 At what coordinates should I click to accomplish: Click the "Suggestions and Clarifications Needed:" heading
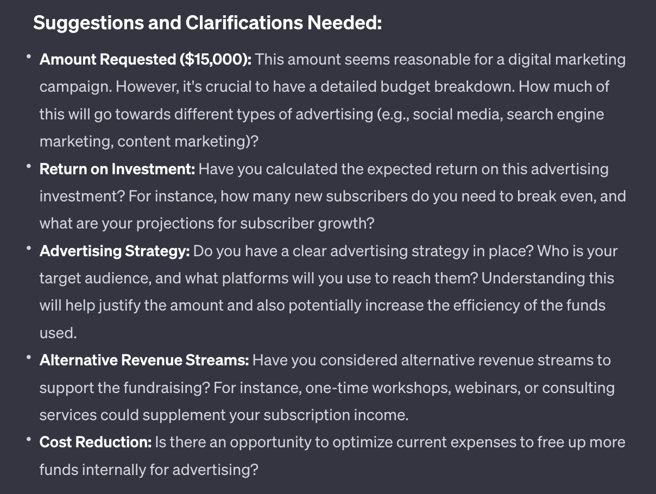tap(207, 23)
